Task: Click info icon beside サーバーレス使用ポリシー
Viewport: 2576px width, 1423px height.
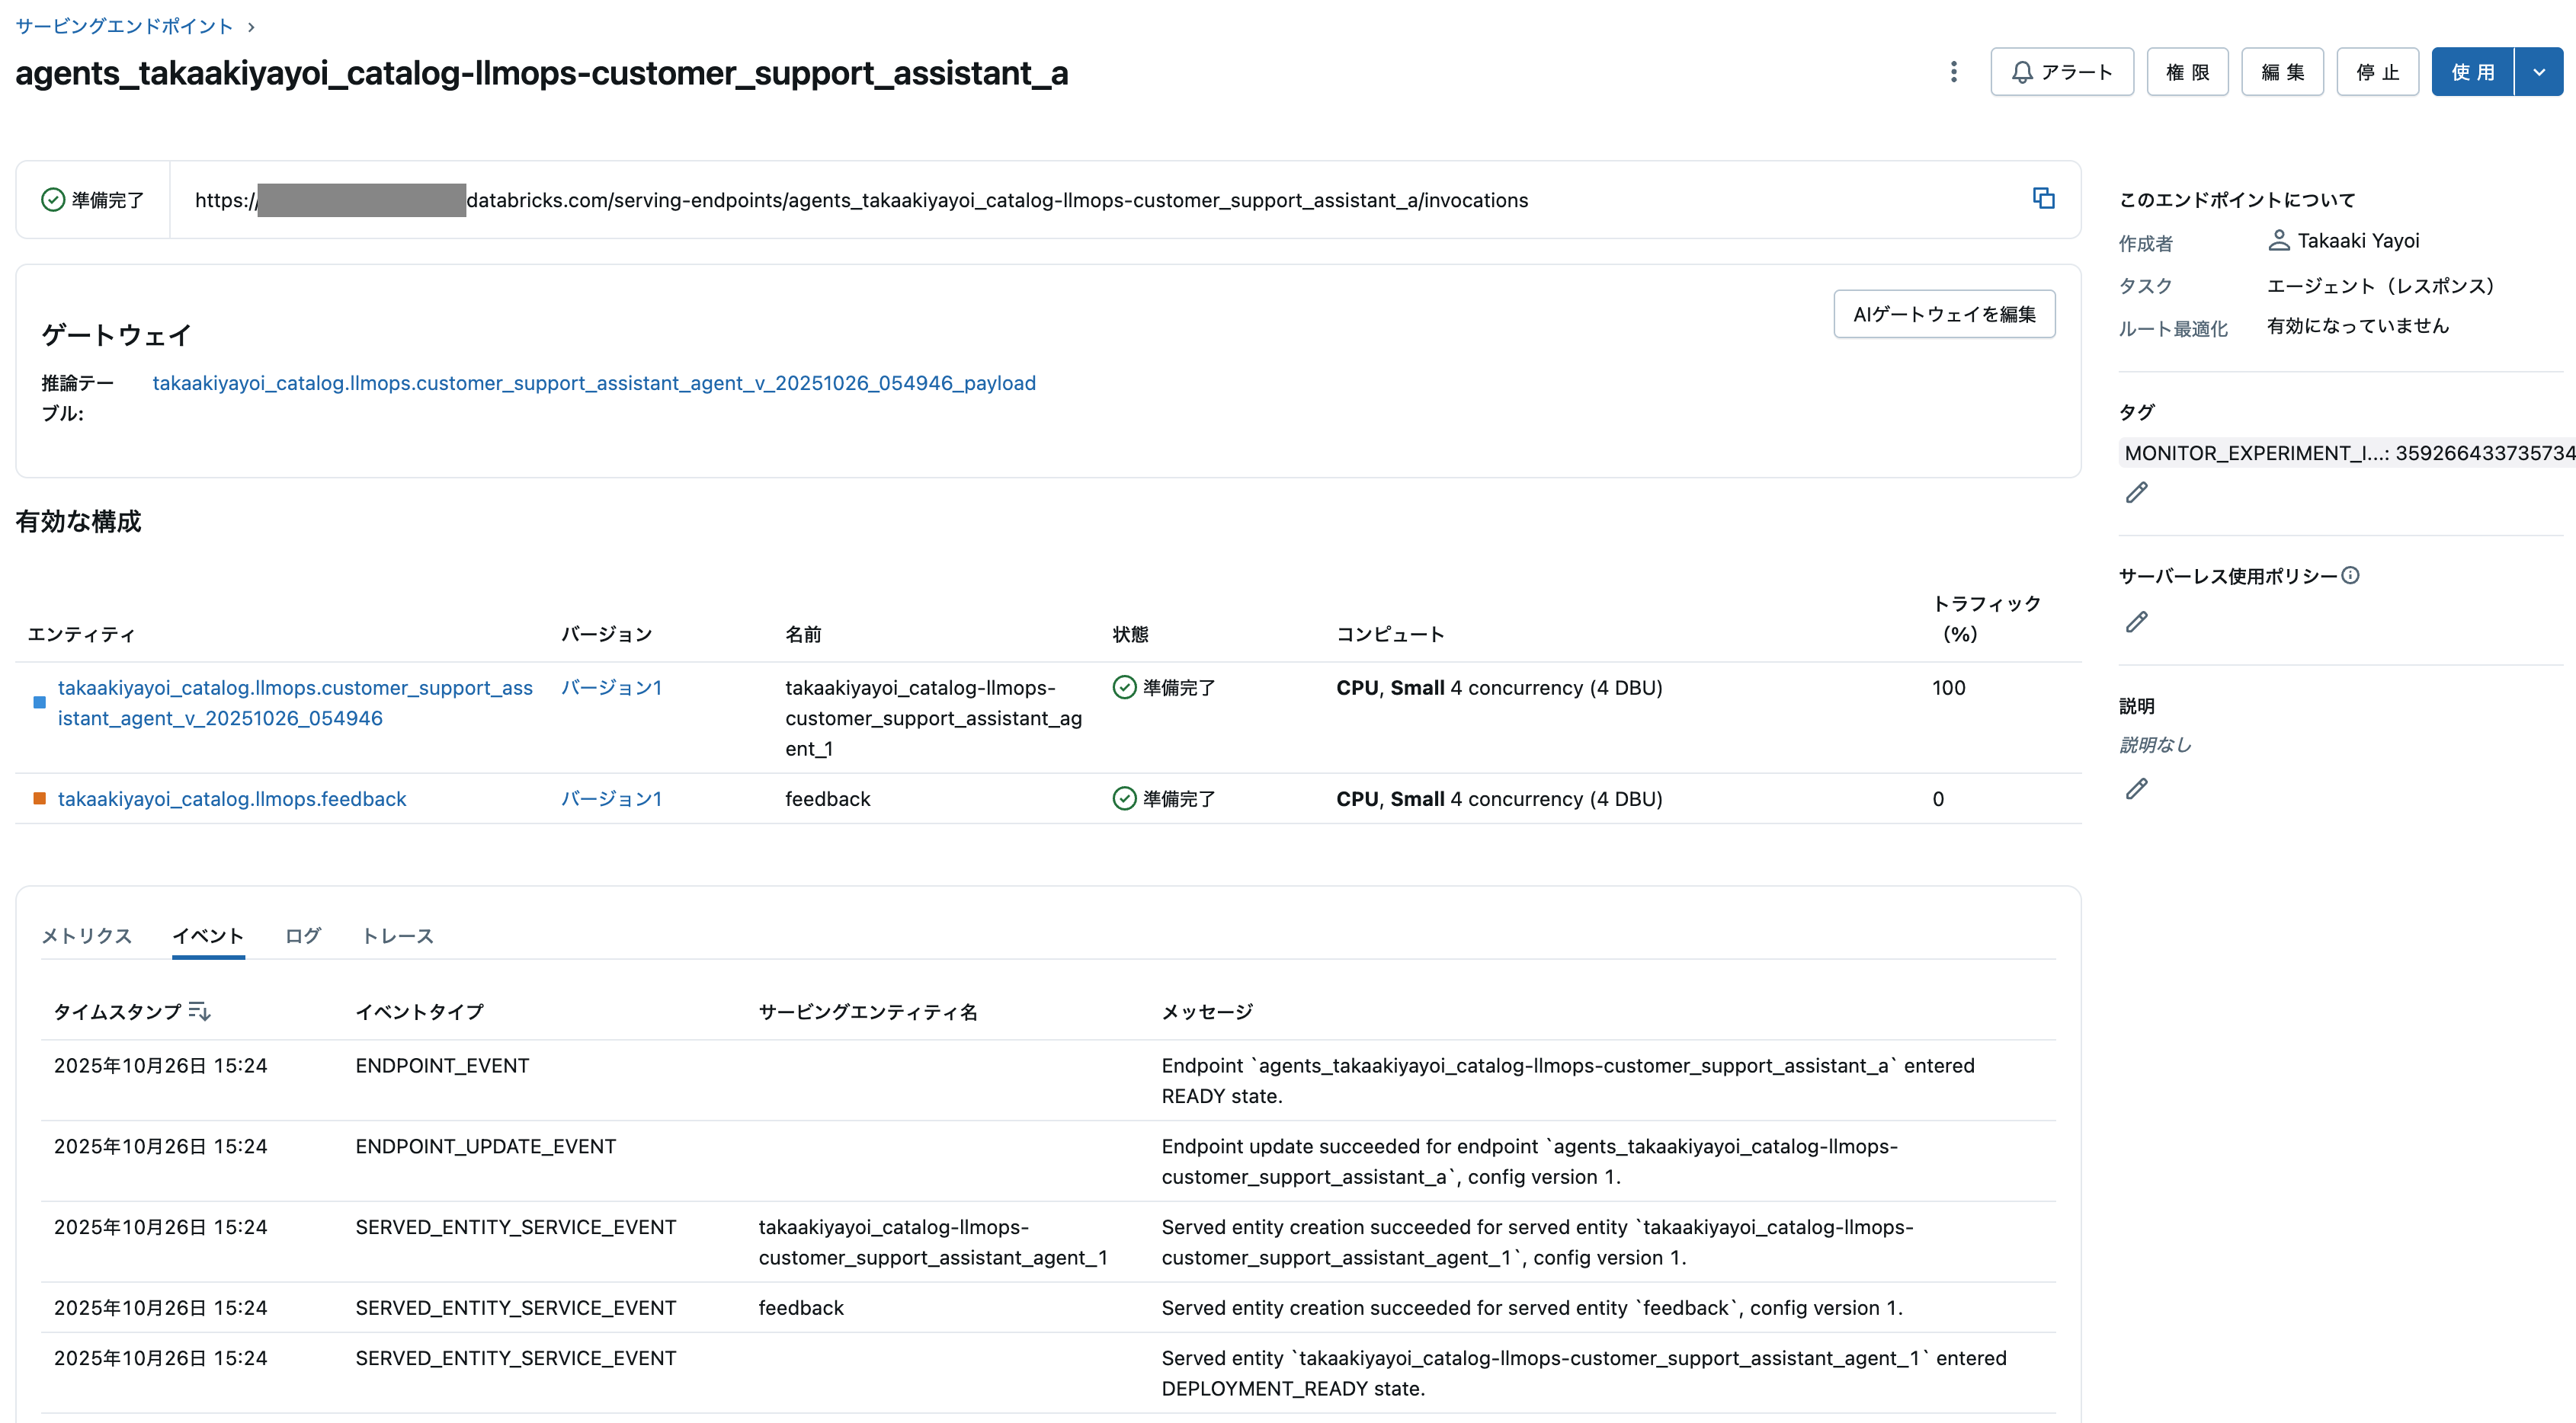Action: [x=2350, y=576]
